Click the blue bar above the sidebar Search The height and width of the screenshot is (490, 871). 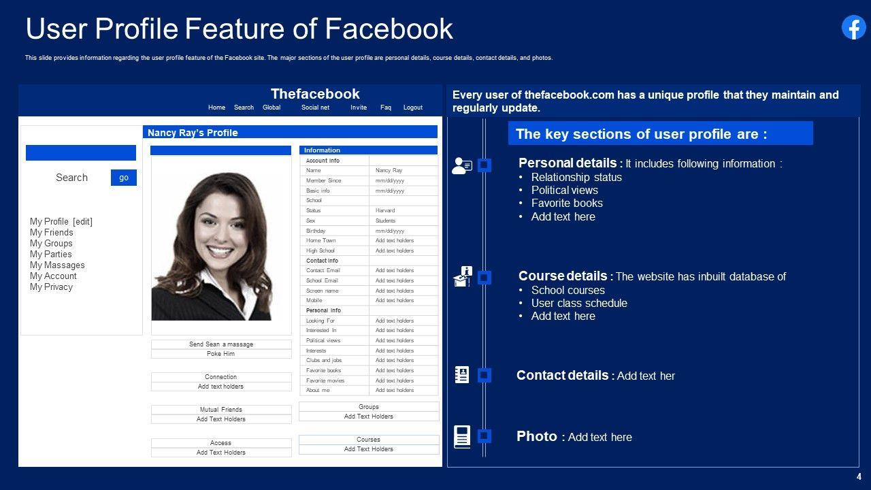81,152
